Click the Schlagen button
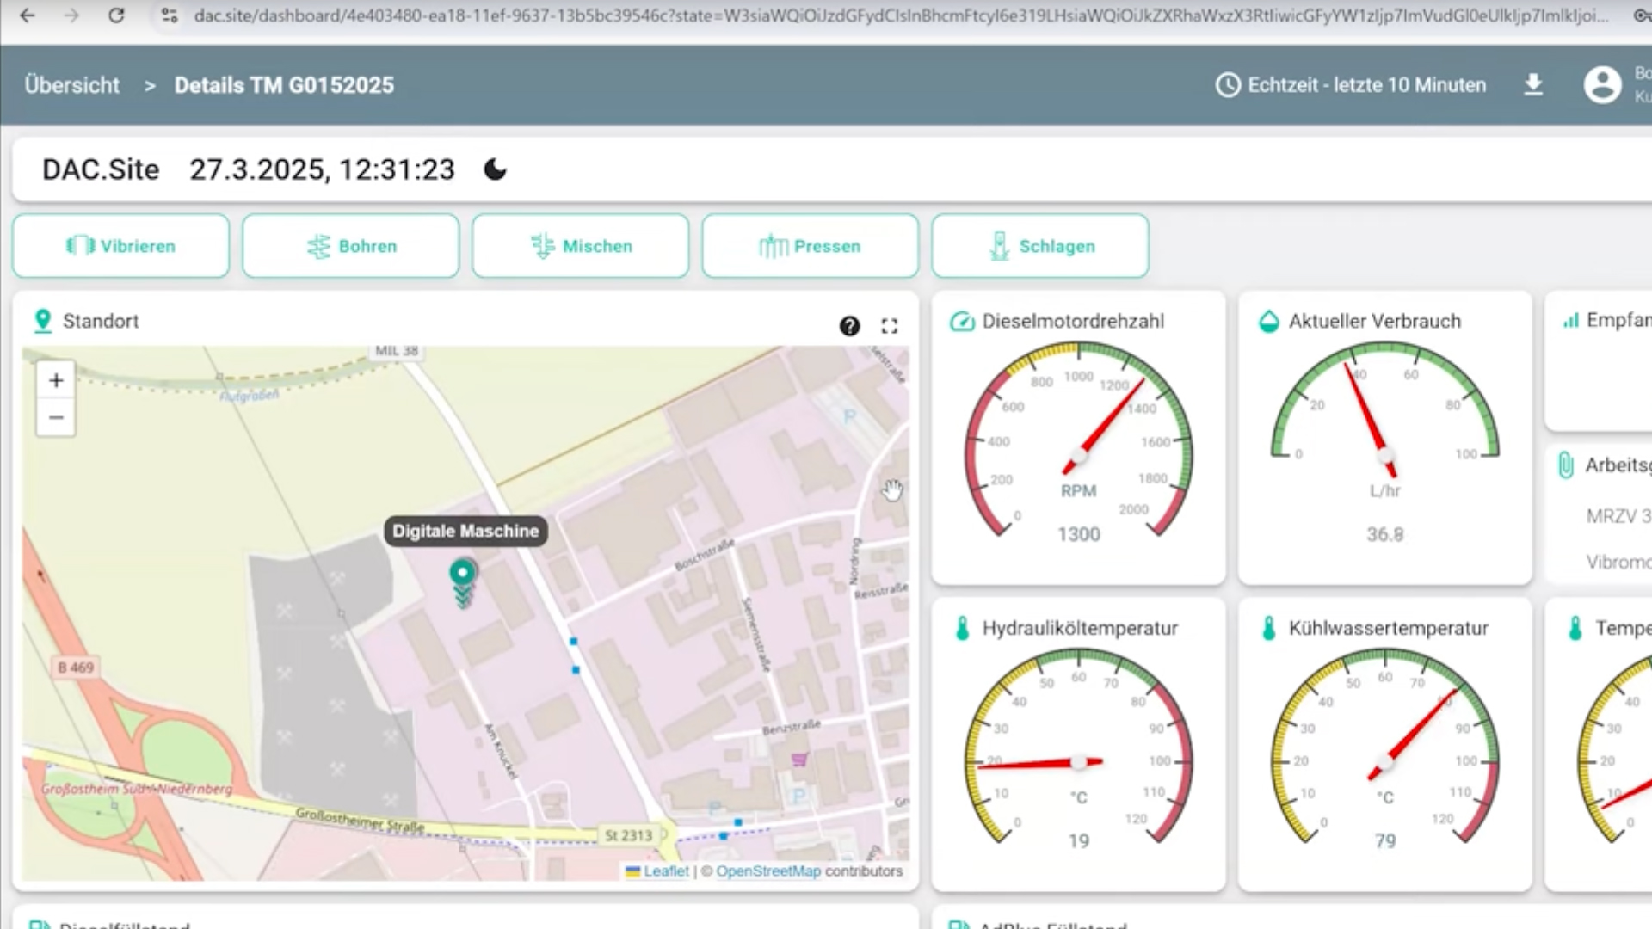Image resolution: width=1652 pixels, height=929 pixels. click(1040, 246)
